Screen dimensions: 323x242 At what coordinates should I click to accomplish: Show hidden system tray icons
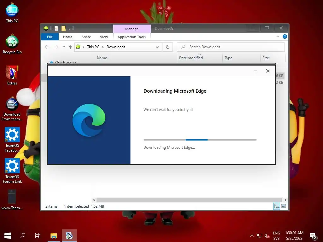point(252,236)
